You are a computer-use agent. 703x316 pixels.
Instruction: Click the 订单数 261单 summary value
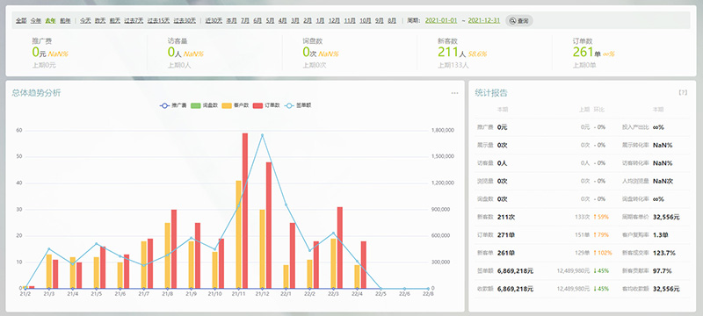click(586, 53)
